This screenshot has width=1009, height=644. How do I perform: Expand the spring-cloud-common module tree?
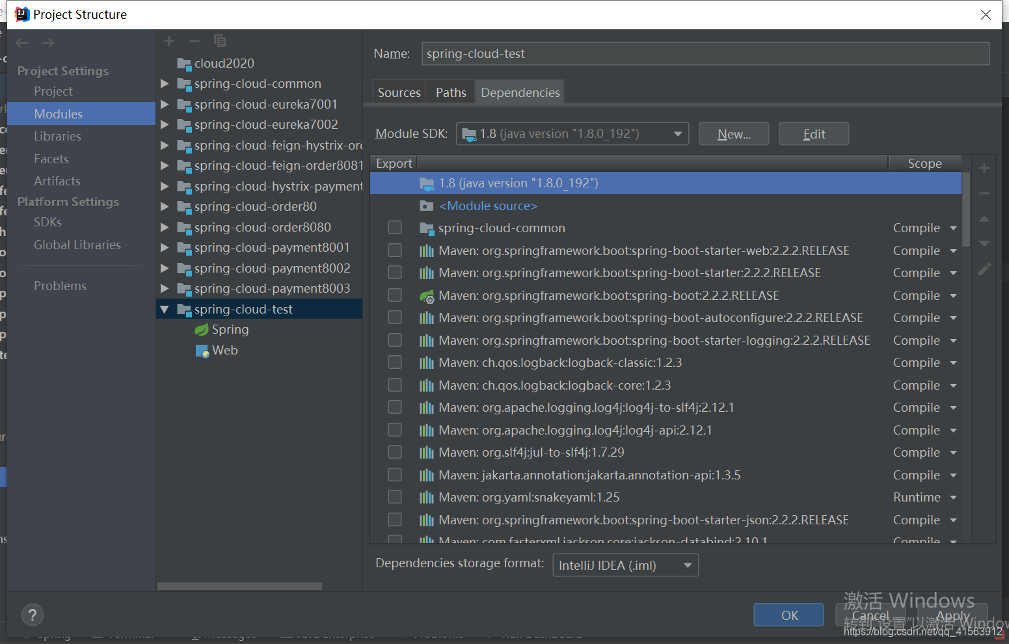tap(165, 84)
